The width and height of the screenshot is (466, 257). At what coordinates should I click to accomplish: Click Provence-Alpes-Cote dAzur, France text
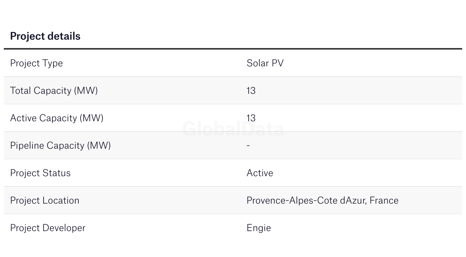pos(322,201)
